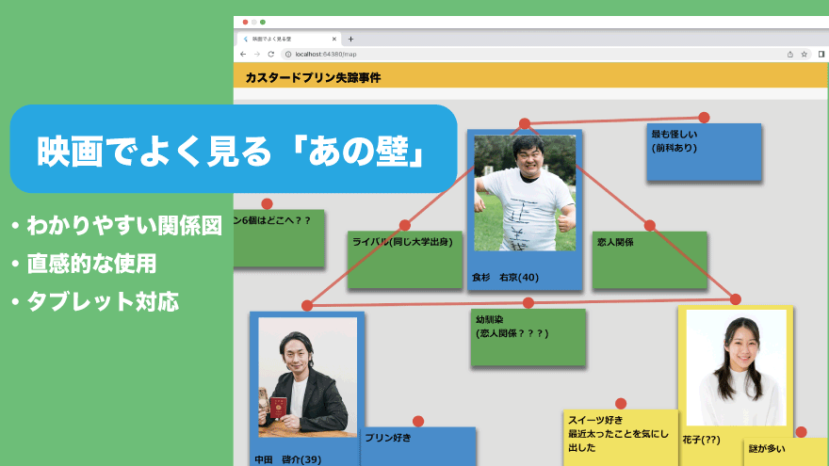The image size is (829, 466).
Task: Click the 中田 啓介(39) name label
Action: pos(288,459)
